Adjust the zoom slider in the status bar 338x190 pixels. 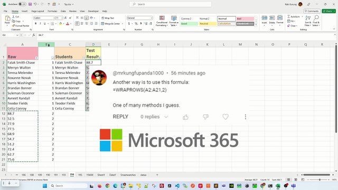(320, 179)
